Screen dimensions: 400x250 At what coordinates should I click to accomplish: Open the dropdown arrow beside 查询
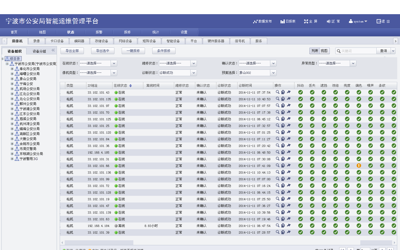tap(393, 51)
